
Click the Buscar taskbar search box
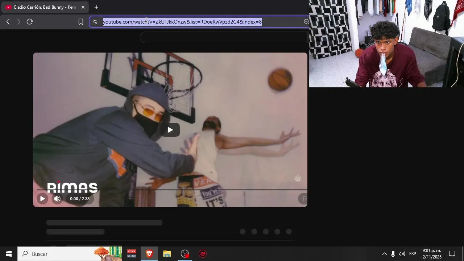pos(70,254)
